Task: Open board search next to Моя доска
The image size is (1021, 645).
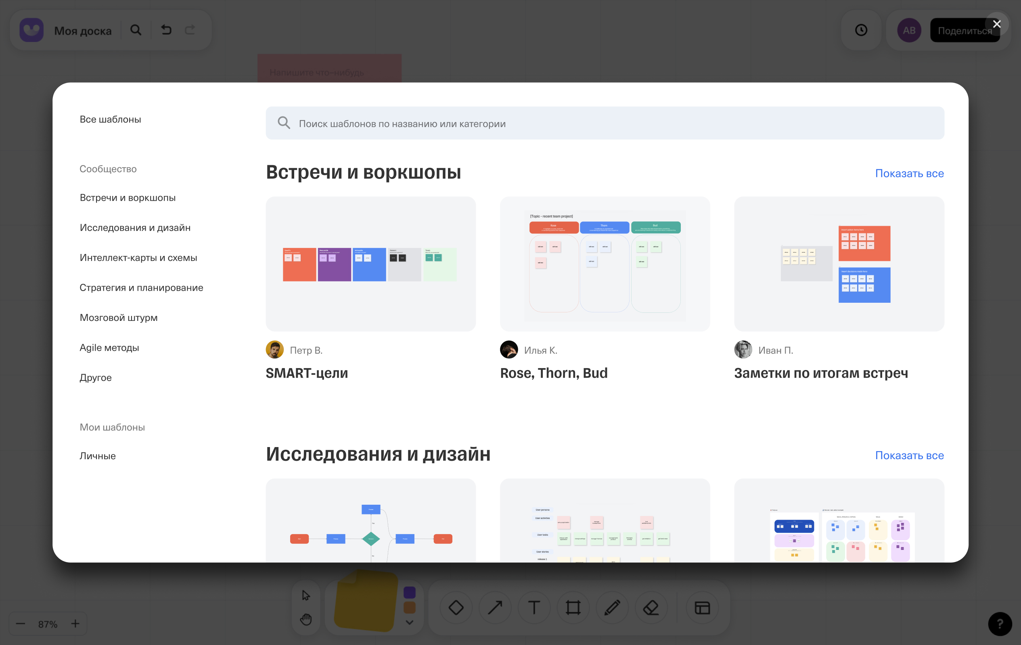Action: (x=136, y=30)
